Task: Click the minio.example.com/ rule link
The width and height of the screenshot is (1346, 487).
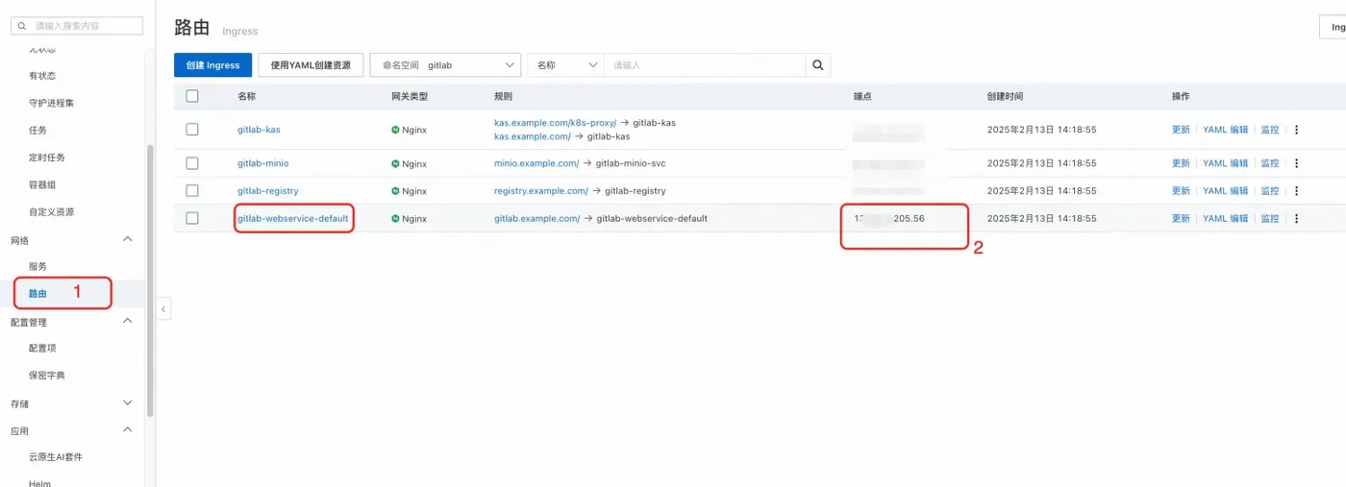Action: coord(536,163)
